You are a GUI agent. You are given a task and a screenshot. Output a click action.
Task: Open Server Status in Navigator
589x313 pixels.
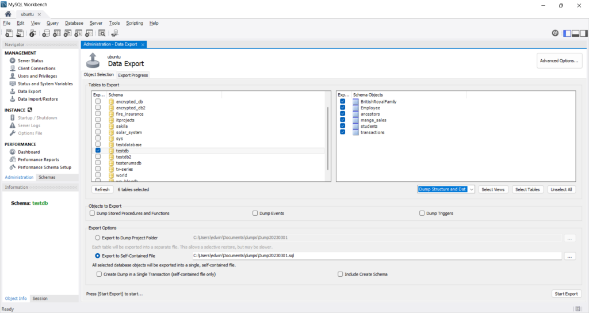click(30, 60)
